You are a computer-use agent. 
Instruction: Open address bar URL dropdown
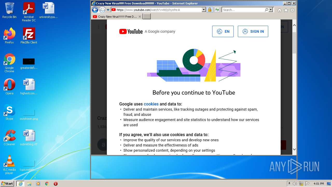pos(204,10)
